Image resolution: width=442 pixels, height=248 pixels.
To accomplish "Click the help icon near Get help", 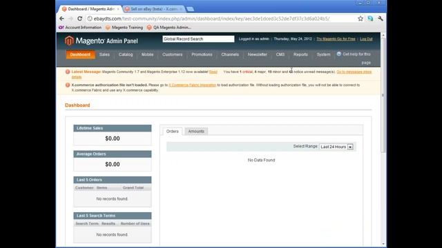I will 339,54.
